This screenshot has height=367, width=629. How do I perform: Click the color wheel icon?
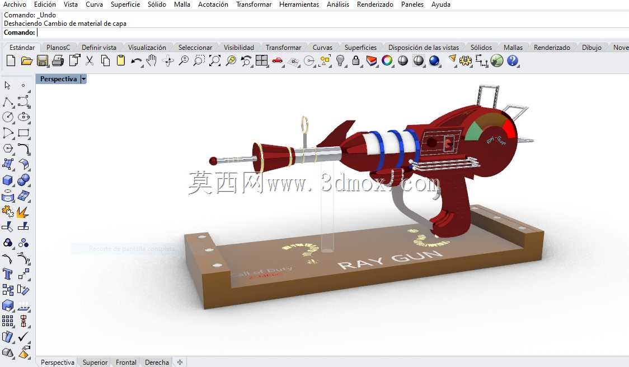pyautogui.click(x=387, y=61)
